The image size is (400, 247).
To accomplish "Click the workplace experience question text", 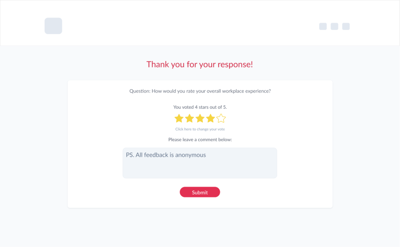I will 200,91.
